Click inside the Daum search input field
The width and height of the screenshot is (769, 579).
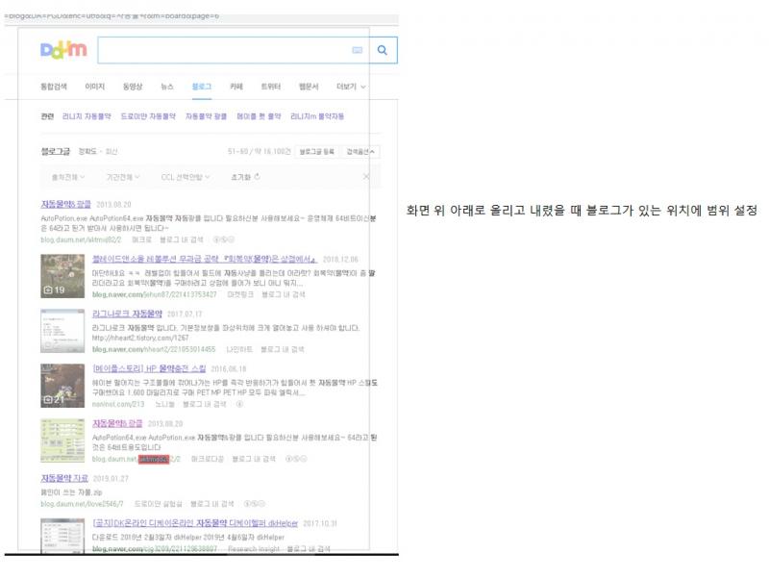[x=221, y=51]
